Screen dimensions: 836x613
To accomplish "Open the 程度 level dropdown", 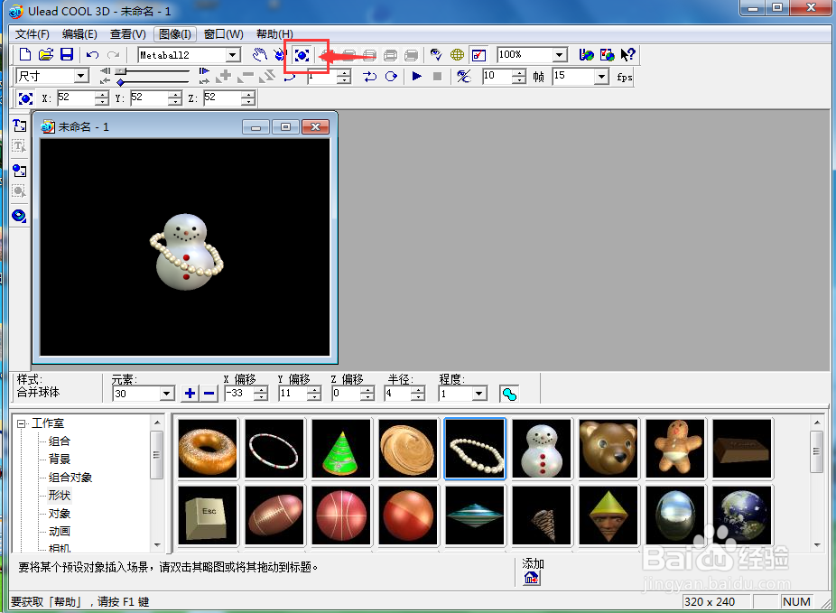I will pyautogui.click(x=479, y=394).
